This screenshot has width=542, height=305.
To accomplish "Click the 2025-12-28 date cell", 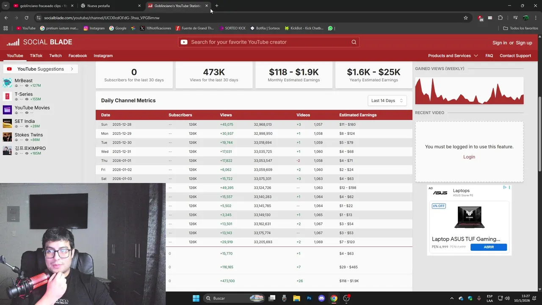I will [x=122, y=125].
